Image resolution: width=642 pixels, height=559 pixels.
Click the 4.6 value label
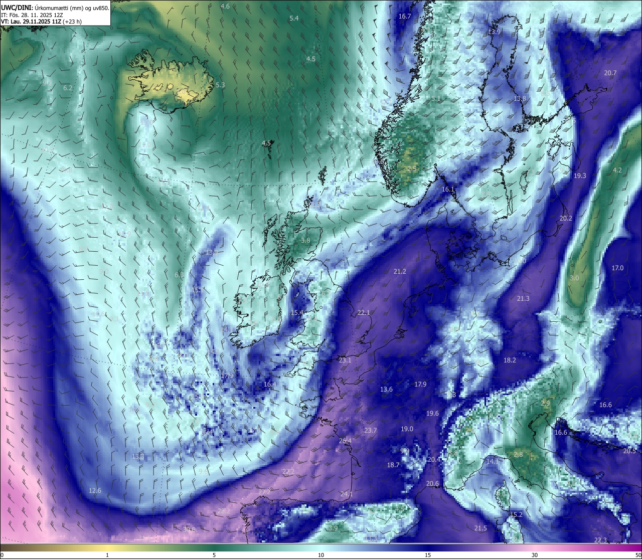(225, 6)
